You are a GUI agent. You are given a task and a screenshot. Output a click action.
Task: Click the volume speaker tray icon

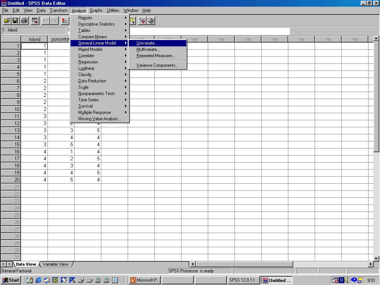347,280
